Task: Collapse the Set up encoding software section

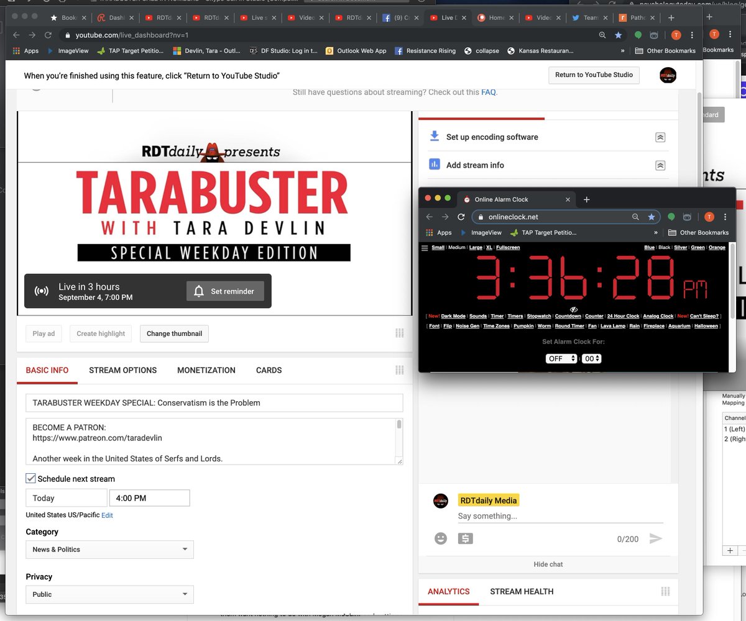Action: pos(660,137)
